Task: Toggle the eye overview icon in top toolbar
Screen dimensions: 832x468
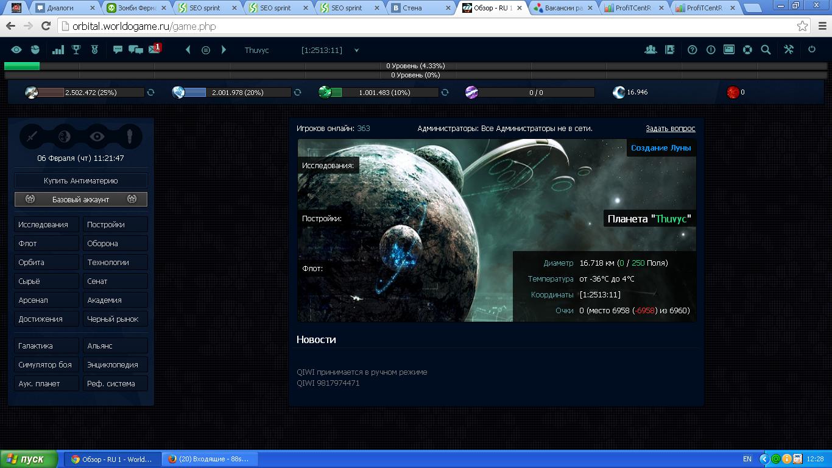Action: [16, 50]
